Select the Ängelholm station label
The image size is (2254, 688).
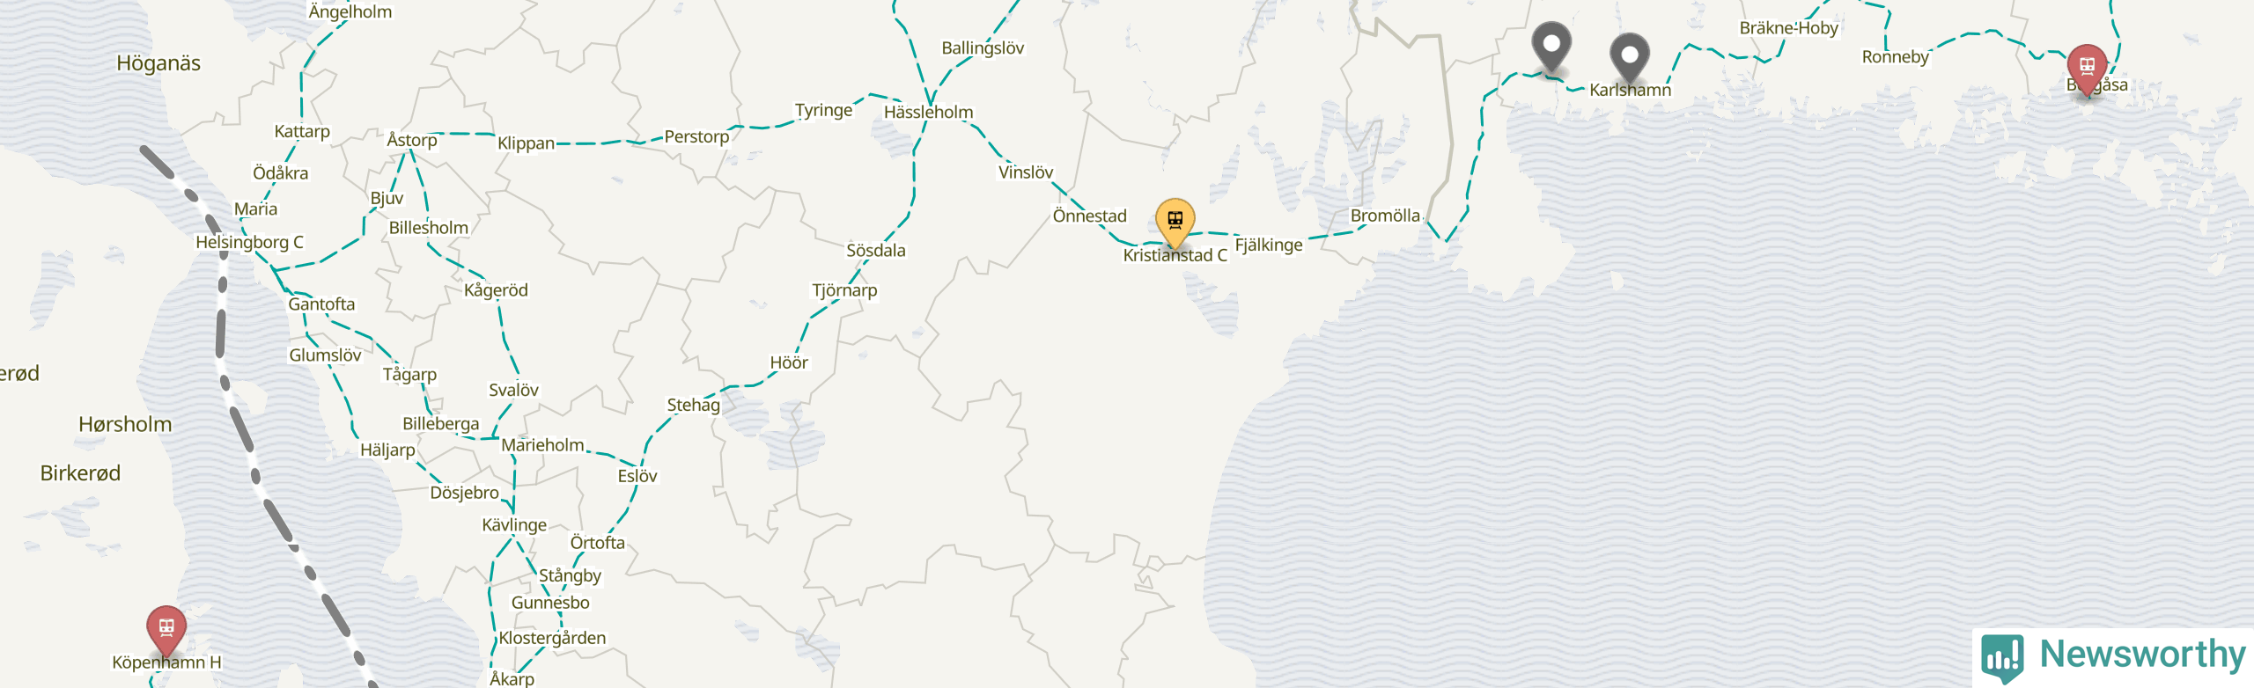(x=350, y=11)
